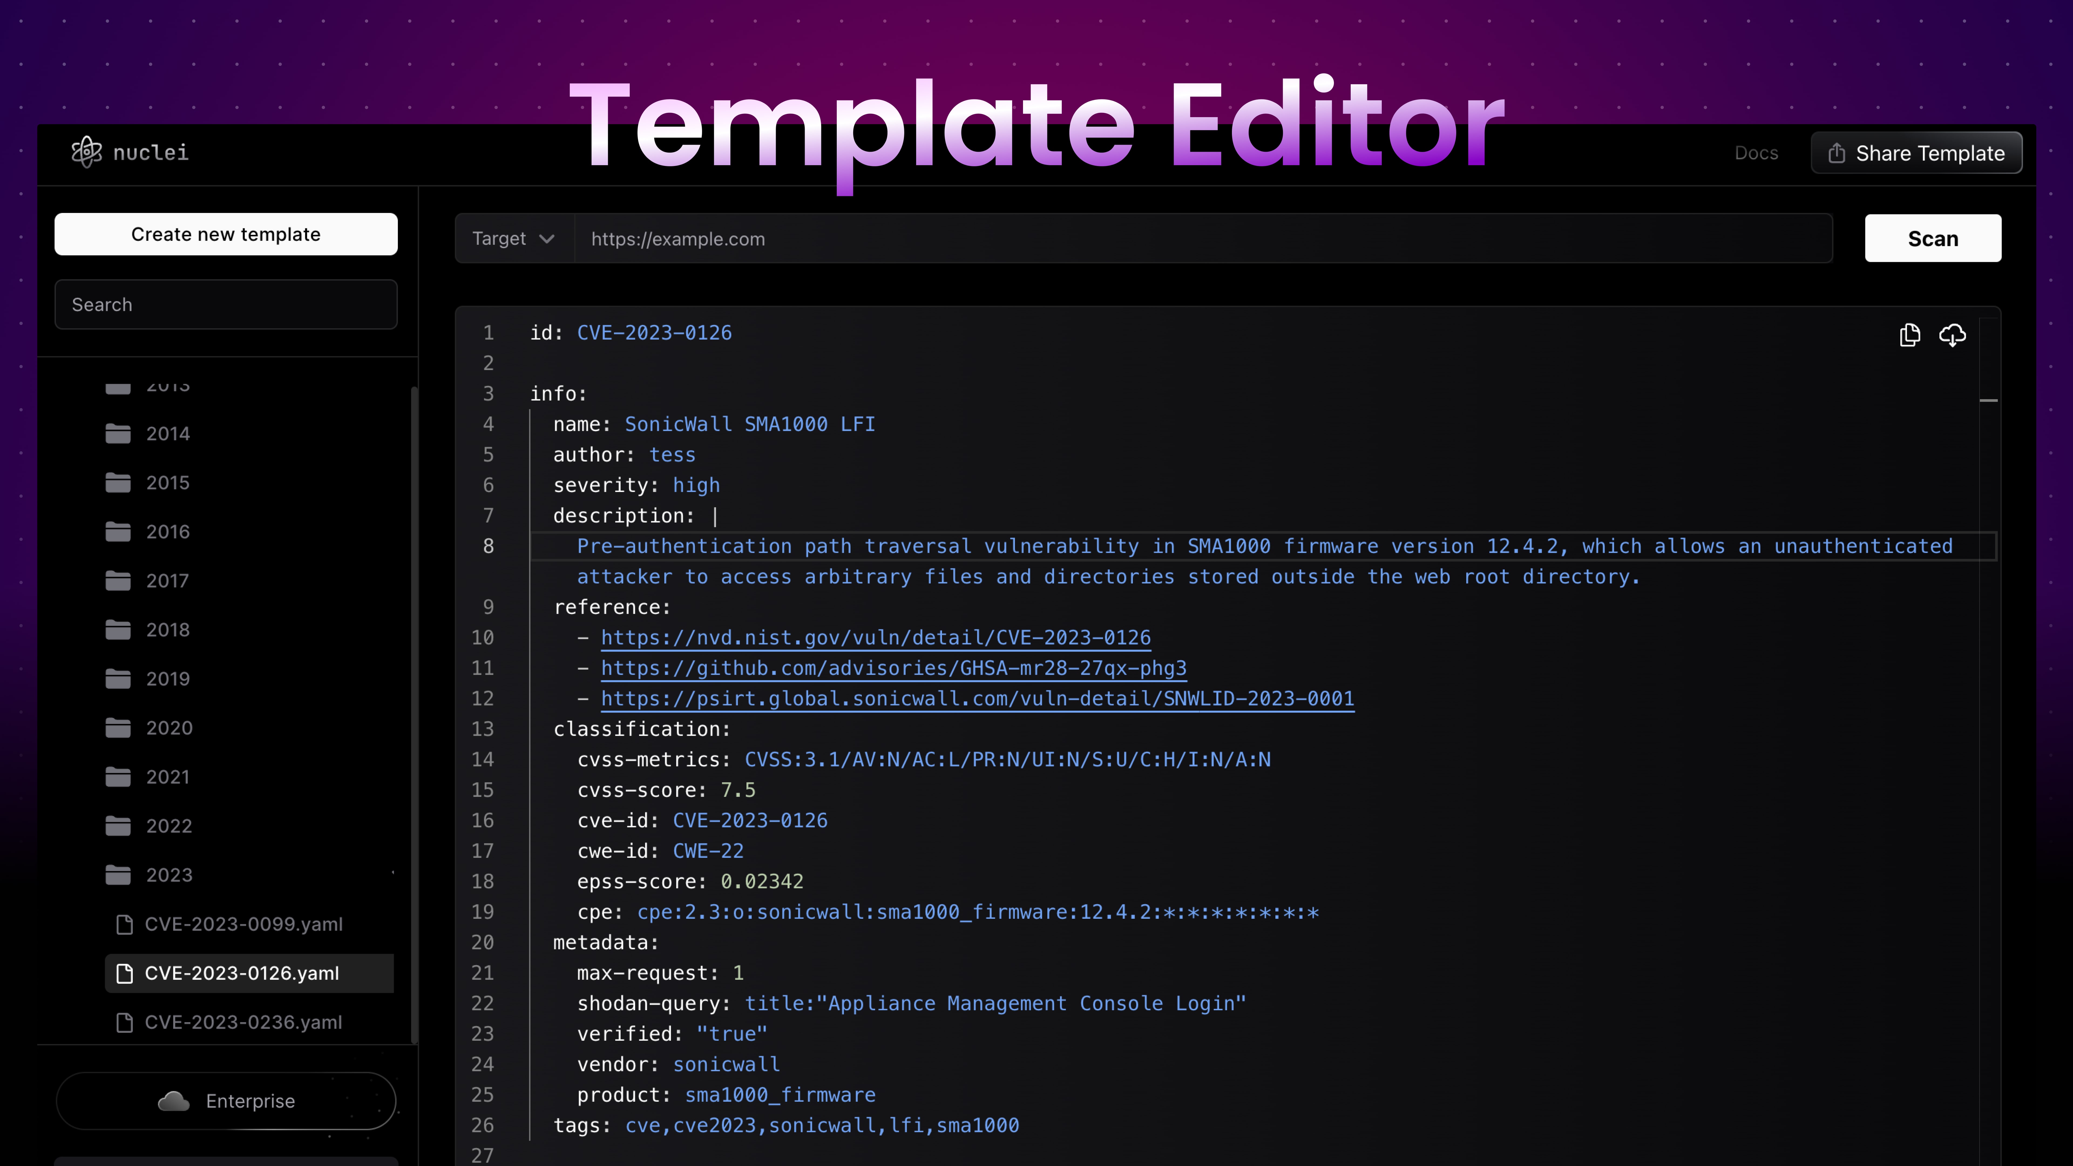Expand the 2022 folder
Image resolution: width=2073 pixels, height=1166 pixels.
[x=168, y=826]
